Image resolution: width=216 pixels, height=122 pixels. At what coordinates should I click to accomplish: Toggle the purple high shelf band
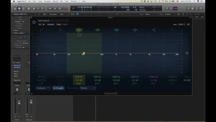click(x=154, y=30)
